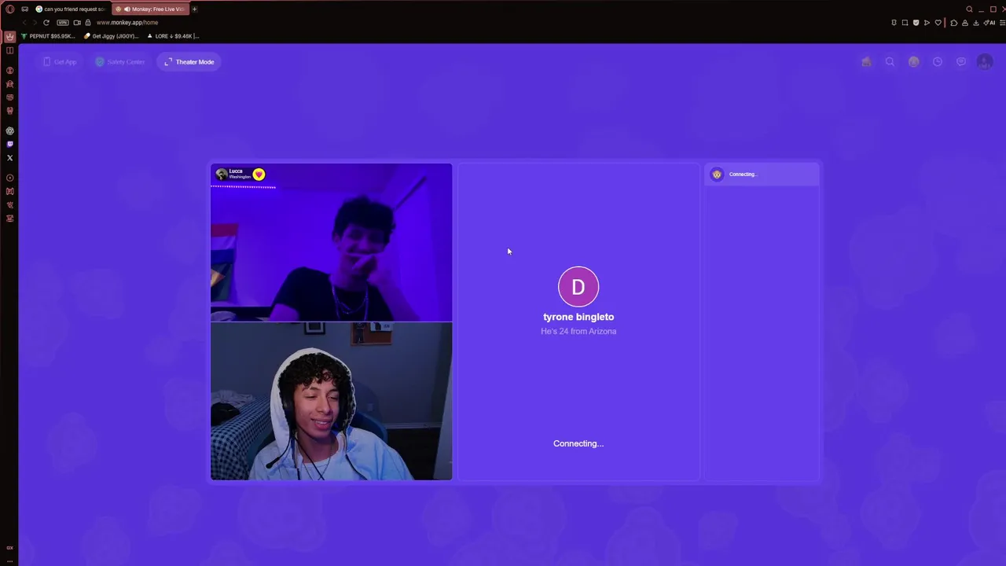1006x566 pixels.
Task: Open the Monkey history clock icon
Action: [938, 62]
